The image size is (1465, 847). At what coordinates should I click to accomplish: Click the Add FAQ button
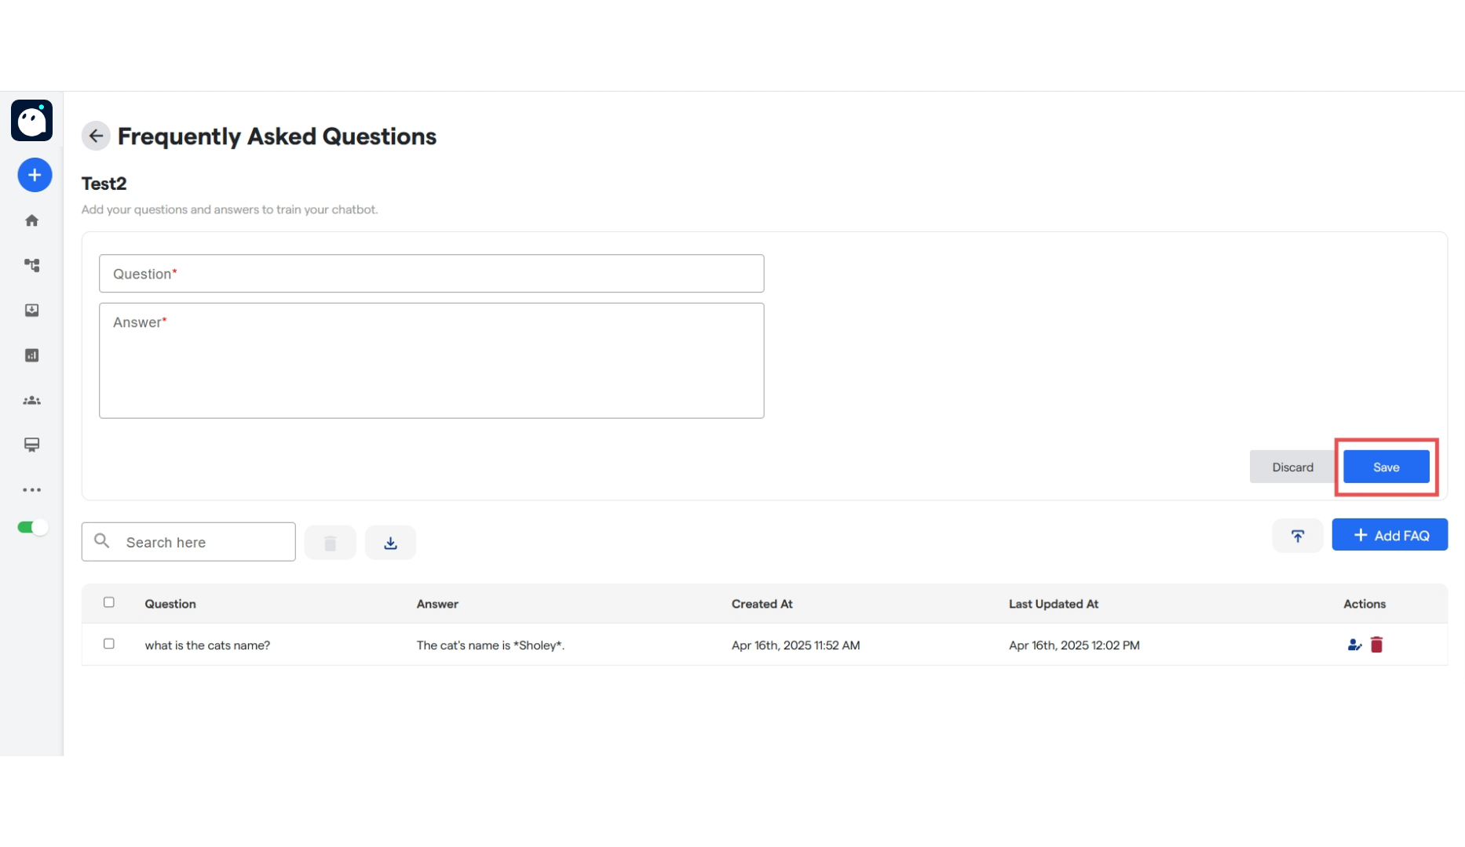click(x=1390, y=535)
